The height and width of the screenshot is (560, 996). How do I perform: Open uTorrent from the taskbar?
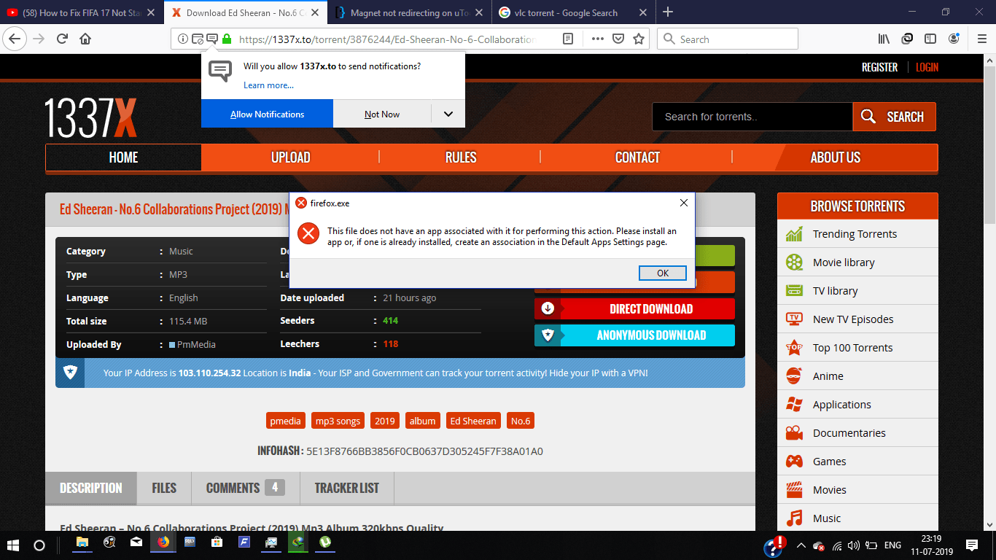[x=325, y=542]
